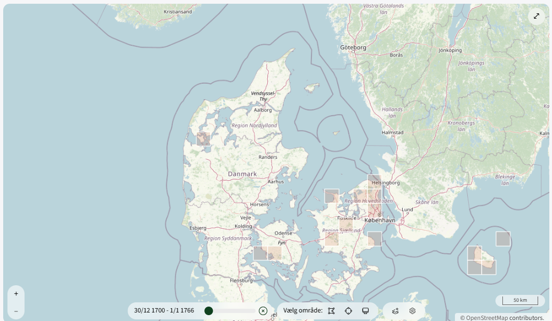The width and height of the screenshot is (552, 321).
Task: Select the rectangle area selection tool
Action: [x=331, y=310]
